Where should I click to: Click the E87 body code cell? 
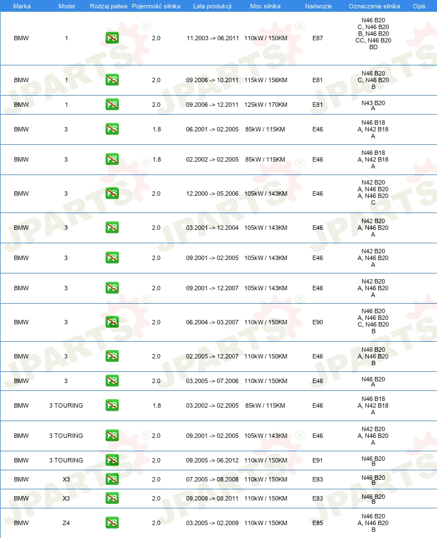click(x=317, y=38)
